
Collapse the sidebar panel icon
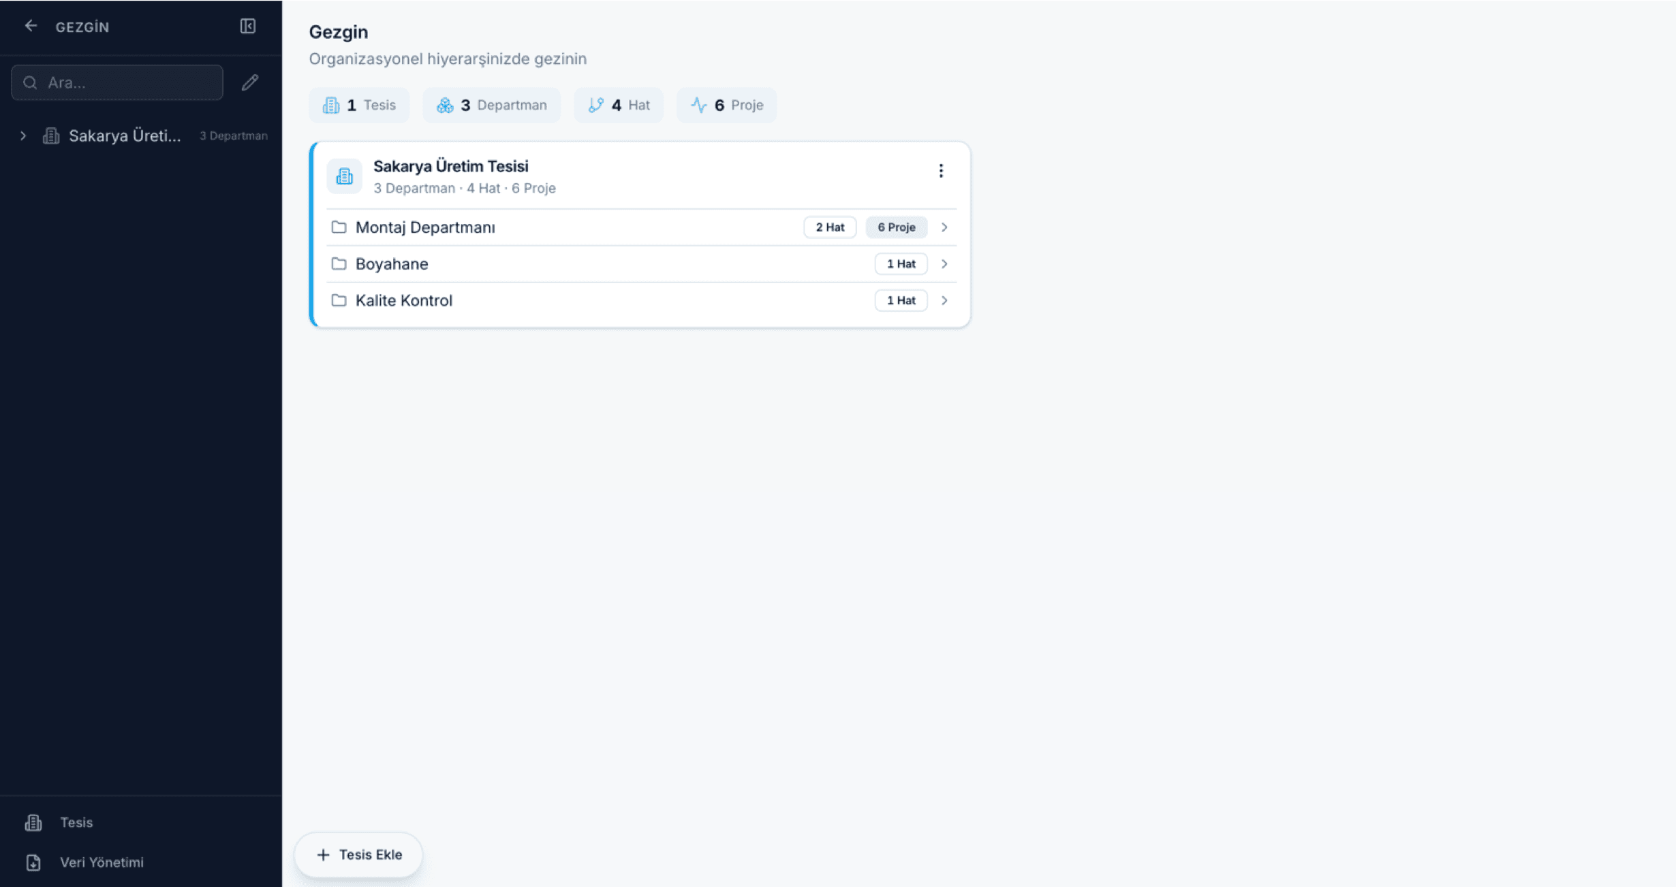click(x=247, y=26)
